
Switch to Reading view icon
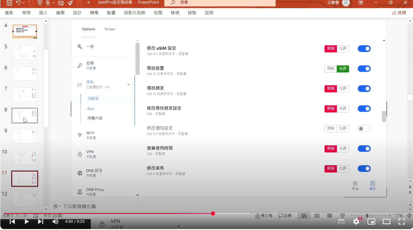click(330, 216)
